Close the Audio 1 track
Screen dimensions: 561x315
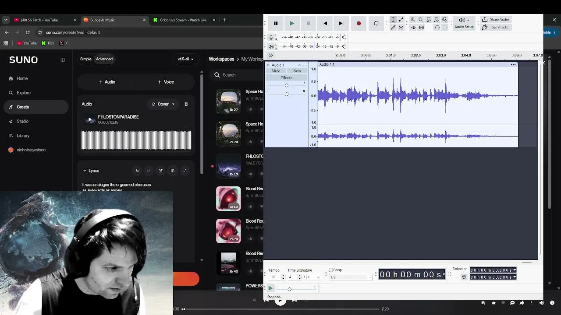tap(268, 65)
